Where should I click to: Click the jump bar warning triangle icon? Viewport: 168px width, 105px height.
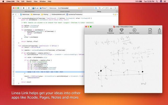click(115, 14)
